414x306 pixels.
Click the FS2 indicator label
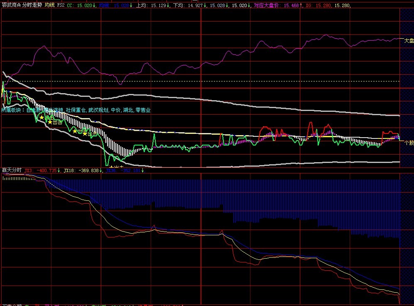coord(61,5)
